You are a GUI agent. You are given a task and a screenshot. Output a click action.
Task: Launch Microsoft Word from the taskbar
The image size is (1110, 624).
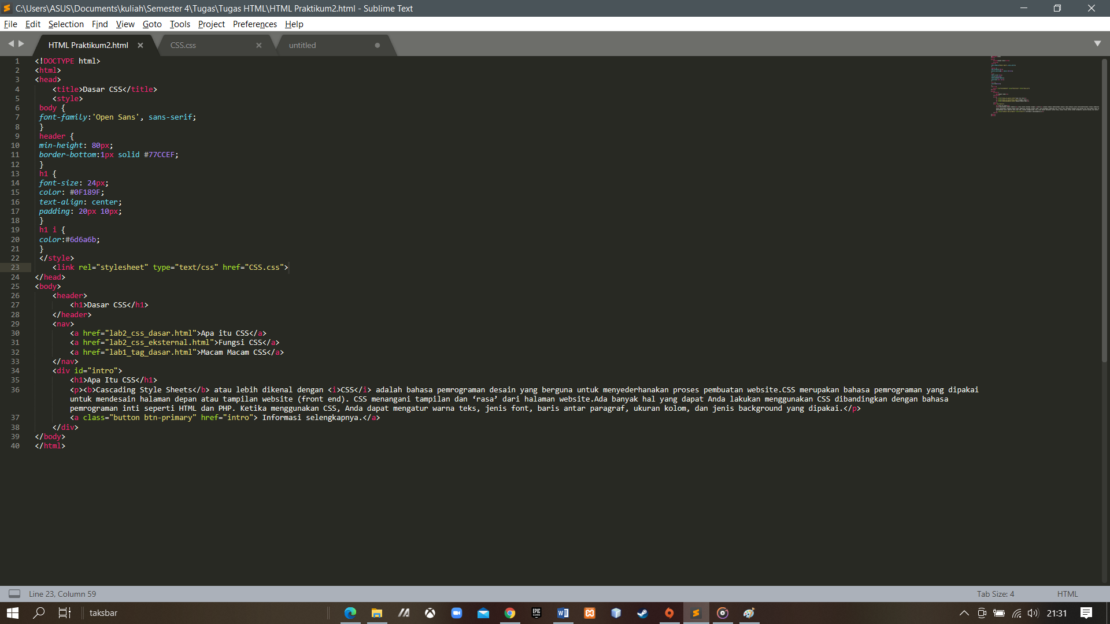point(563,613)
